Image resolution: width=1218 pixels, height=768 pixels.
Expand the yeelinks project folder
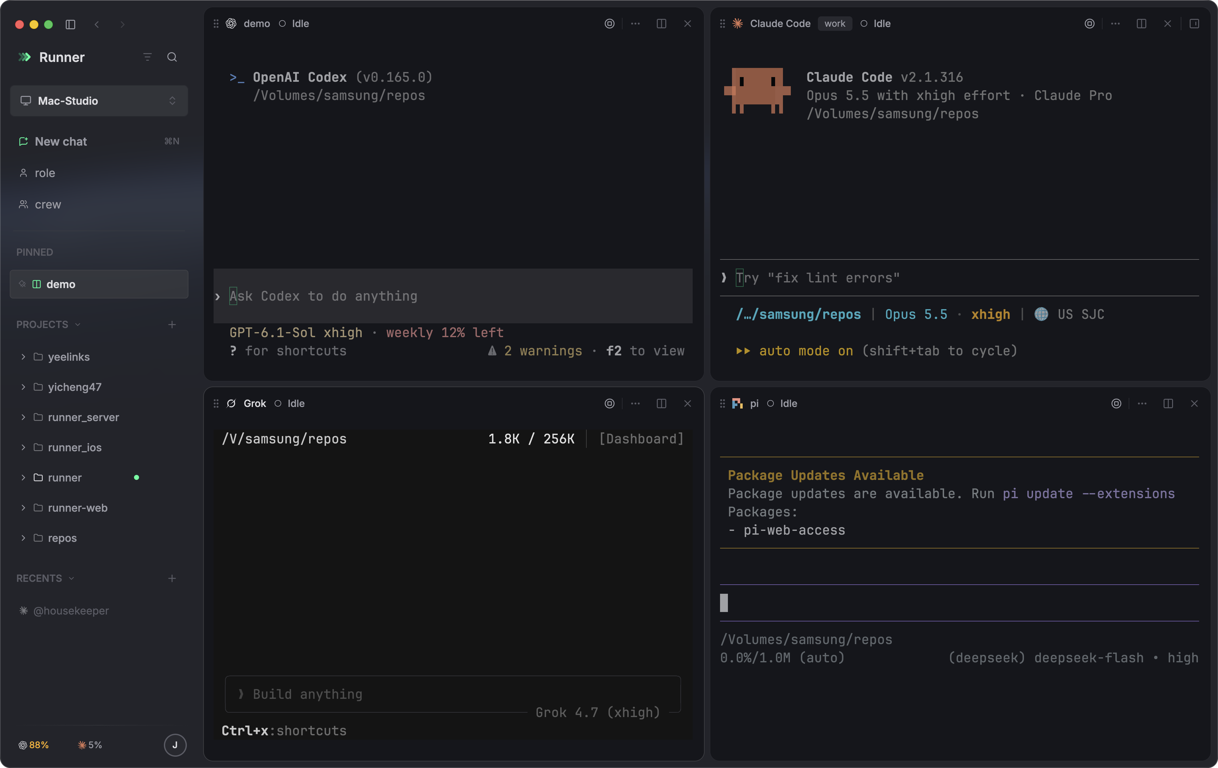(x=23, y=357)
